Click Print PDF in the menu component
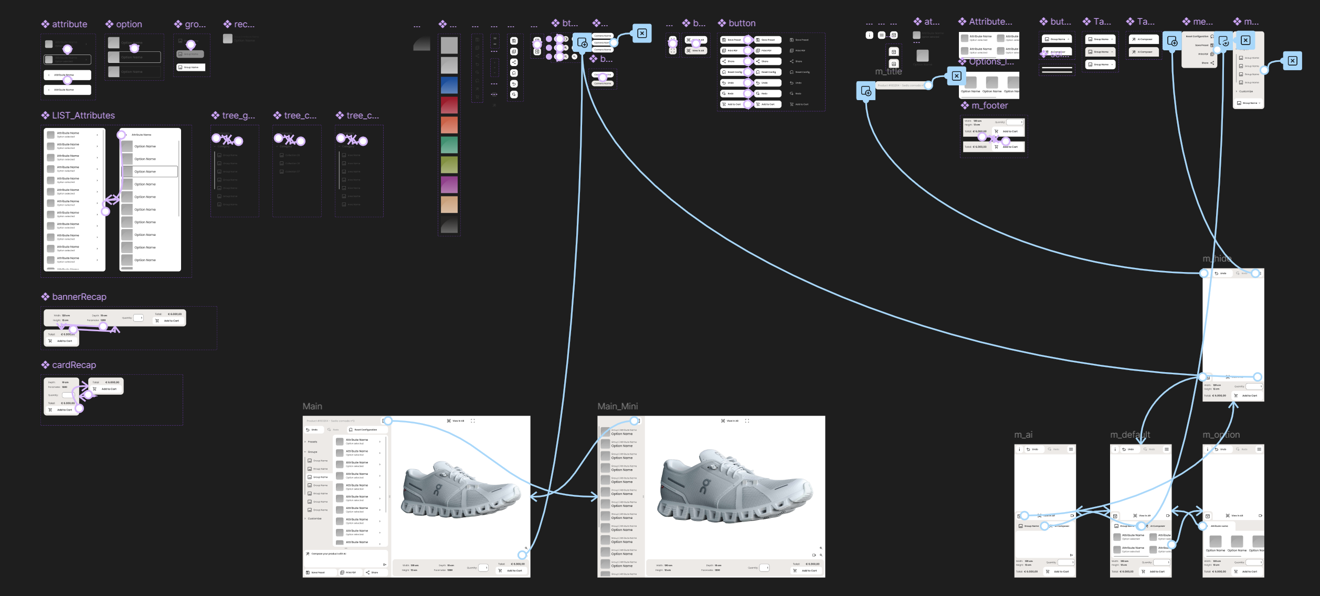The height and width of the screenshot is (596, 1320). click(x=1206, y=54)
